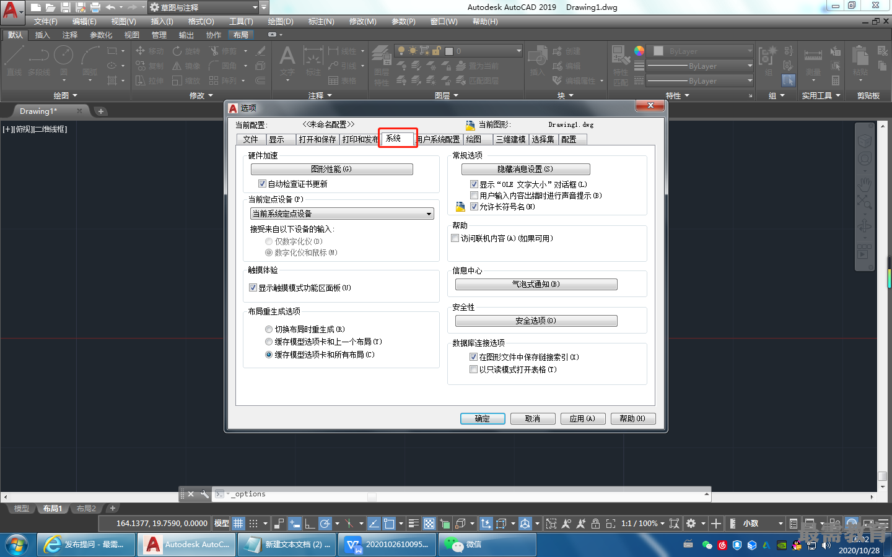This screenshot has height=557, width=892.
Task: Click the New file icon in quick access toolbar
Action: coord(36,7)
